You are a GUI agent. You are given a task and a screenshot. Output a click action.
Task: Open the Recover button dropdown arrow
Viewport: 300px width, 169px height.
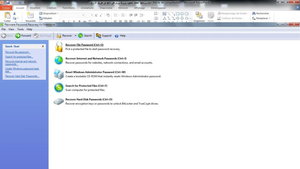coord(75,36)
